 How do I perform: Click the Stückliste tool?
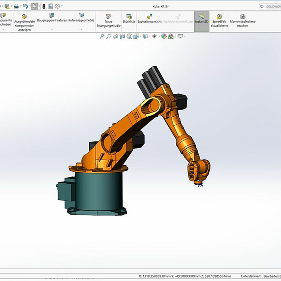(129, 18)
